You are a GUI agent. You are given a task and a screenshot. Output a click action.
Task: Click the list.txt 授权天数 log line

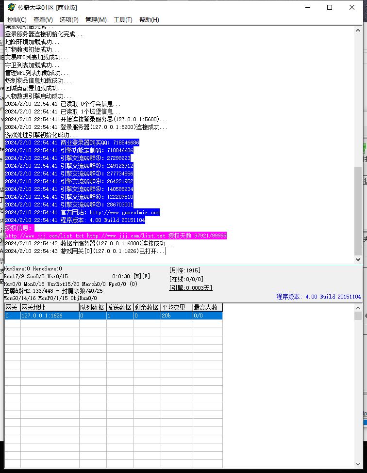coord(116,236)
